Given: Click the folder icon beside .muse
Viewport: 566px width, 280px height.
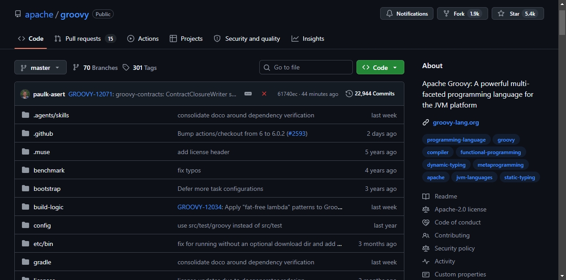Looking at the screenshot, I should (x=26, y=152).
